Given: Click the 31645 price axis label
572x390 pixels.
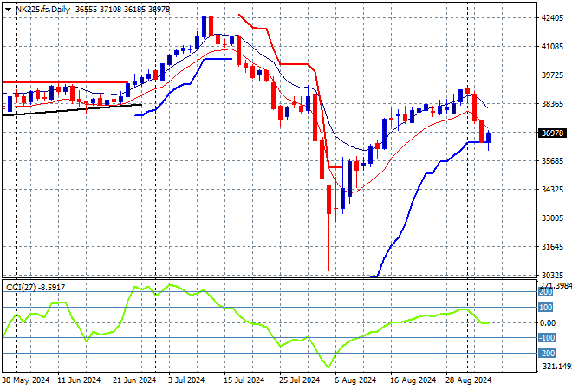Looking at the screenshot, I should tap(552, 247).
